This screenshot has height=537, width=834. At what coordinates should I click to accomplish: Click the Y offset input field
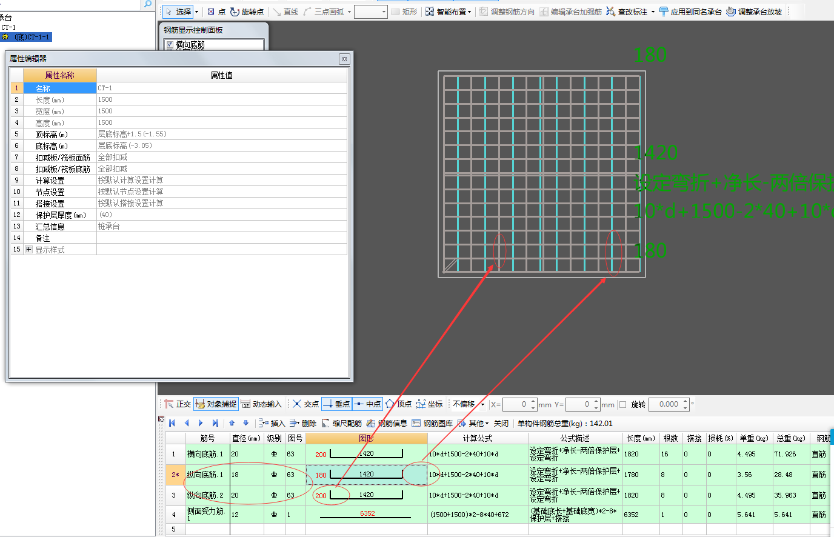pyautogui.click(x=579, y=404)
